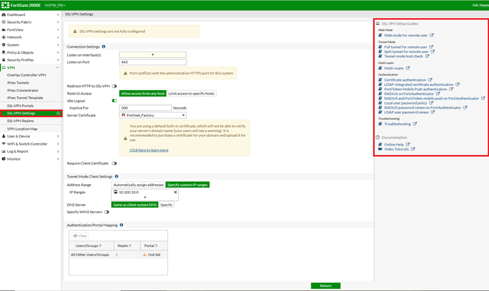Click info icon beside Tunnel Mode Client Settings
This screenshot has width=489, height=291.
(116, 177)
